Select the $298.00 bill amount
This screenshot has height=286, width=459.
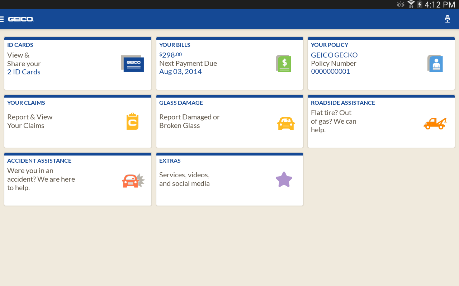[171, 55]
